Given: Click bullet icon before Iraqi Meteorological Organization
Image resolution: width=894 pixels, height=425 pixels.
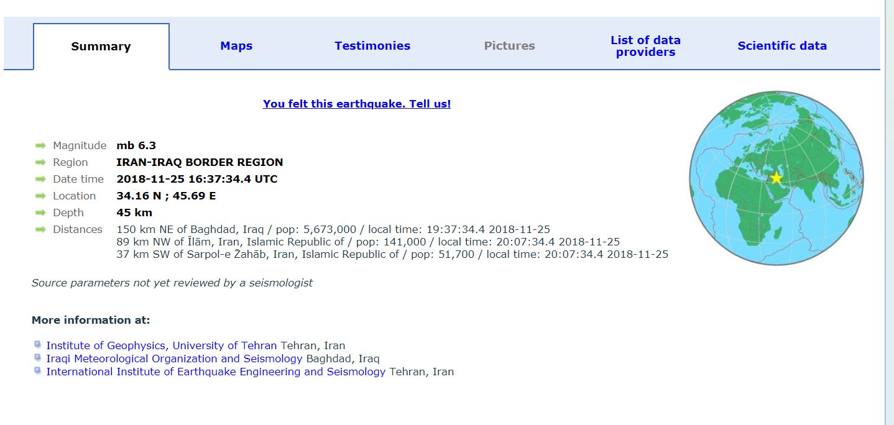Looking at the screenshot, I should click(38, 357).
